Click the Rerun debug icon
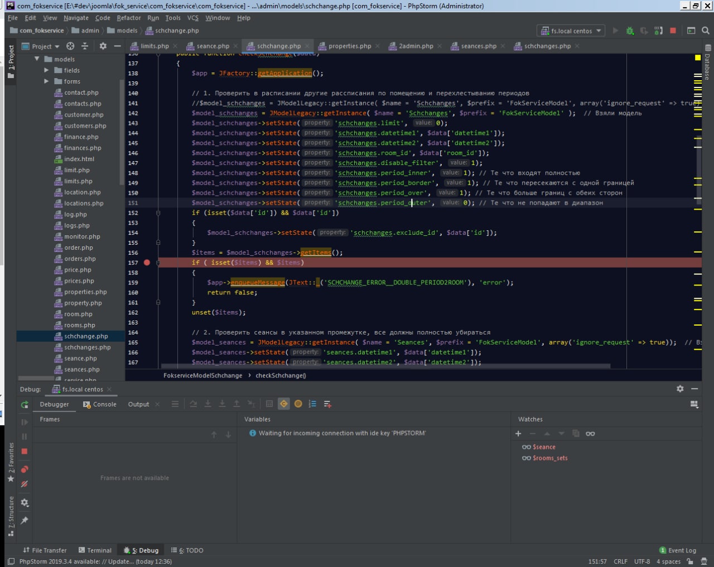 [x=25, y=405]
